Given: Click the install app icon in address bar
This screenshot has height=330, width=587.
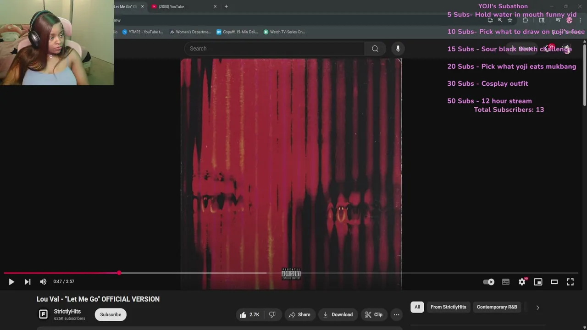Looking at the screenshot, I should [490, 20].
